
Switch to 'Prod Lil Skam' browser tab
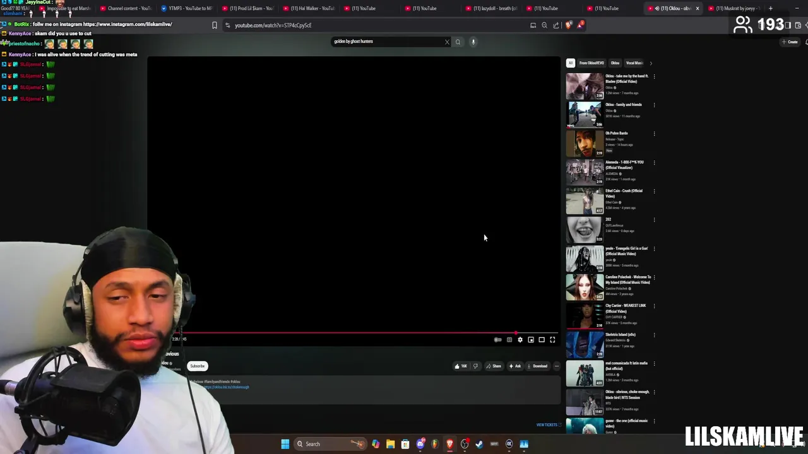tap(247, 8)
